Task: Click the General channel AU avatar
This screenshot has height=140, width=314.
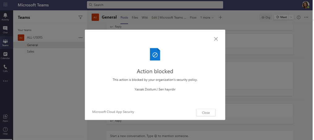Action: (95, 17)
